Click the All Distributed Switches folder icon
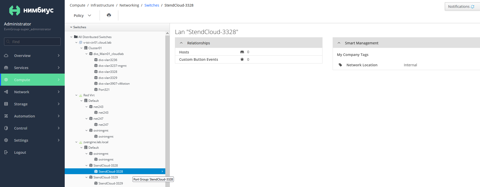The image size is (480, 187). pos(76,37)
